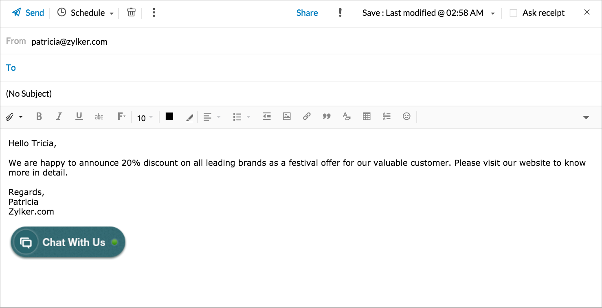Apply strikethrough formatting
The width and height of the screenshot is (602, 308).
click(99, 117)
